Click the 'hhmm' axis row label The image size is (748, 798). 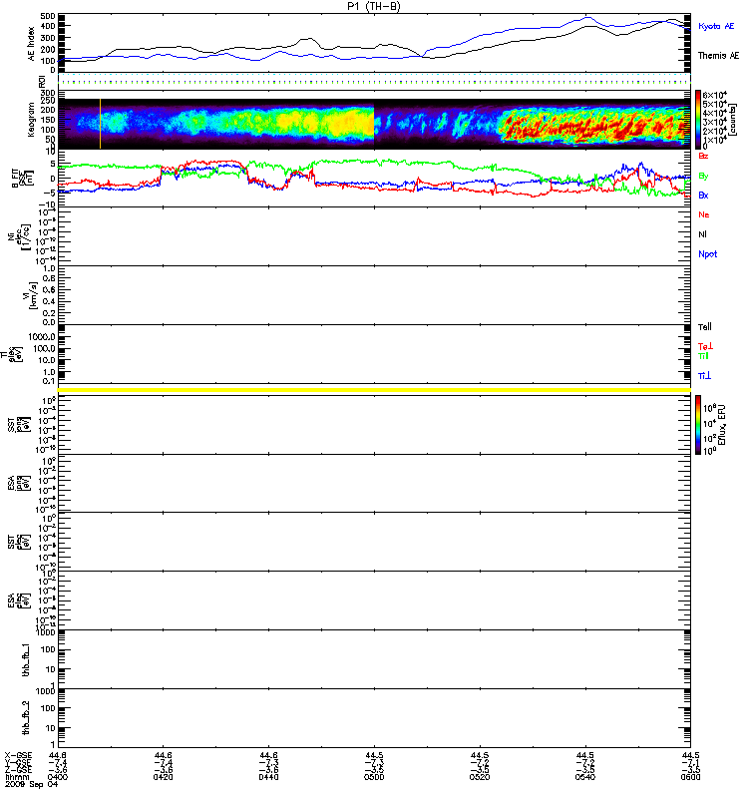pos(17,777)
